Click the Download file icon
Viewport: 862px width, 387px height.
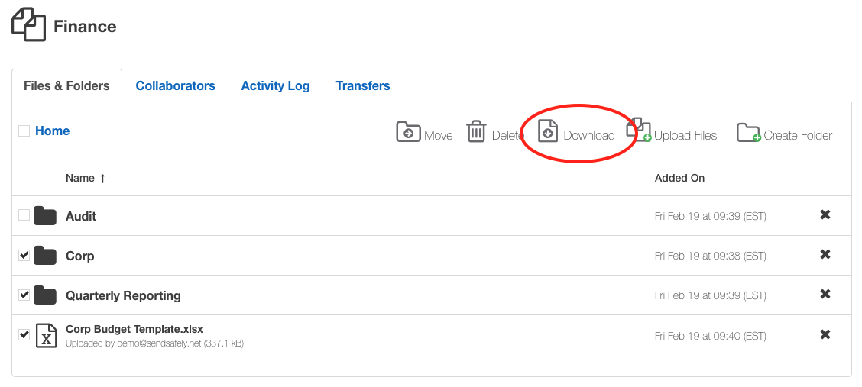(548, 131)
